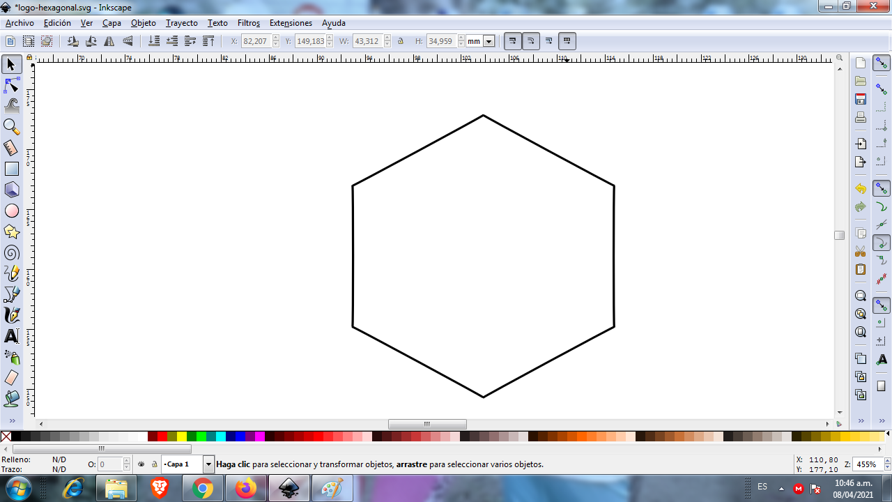Select the Node edit tool
The width and height of the screenshot is (892, 502).
point(11,86)
